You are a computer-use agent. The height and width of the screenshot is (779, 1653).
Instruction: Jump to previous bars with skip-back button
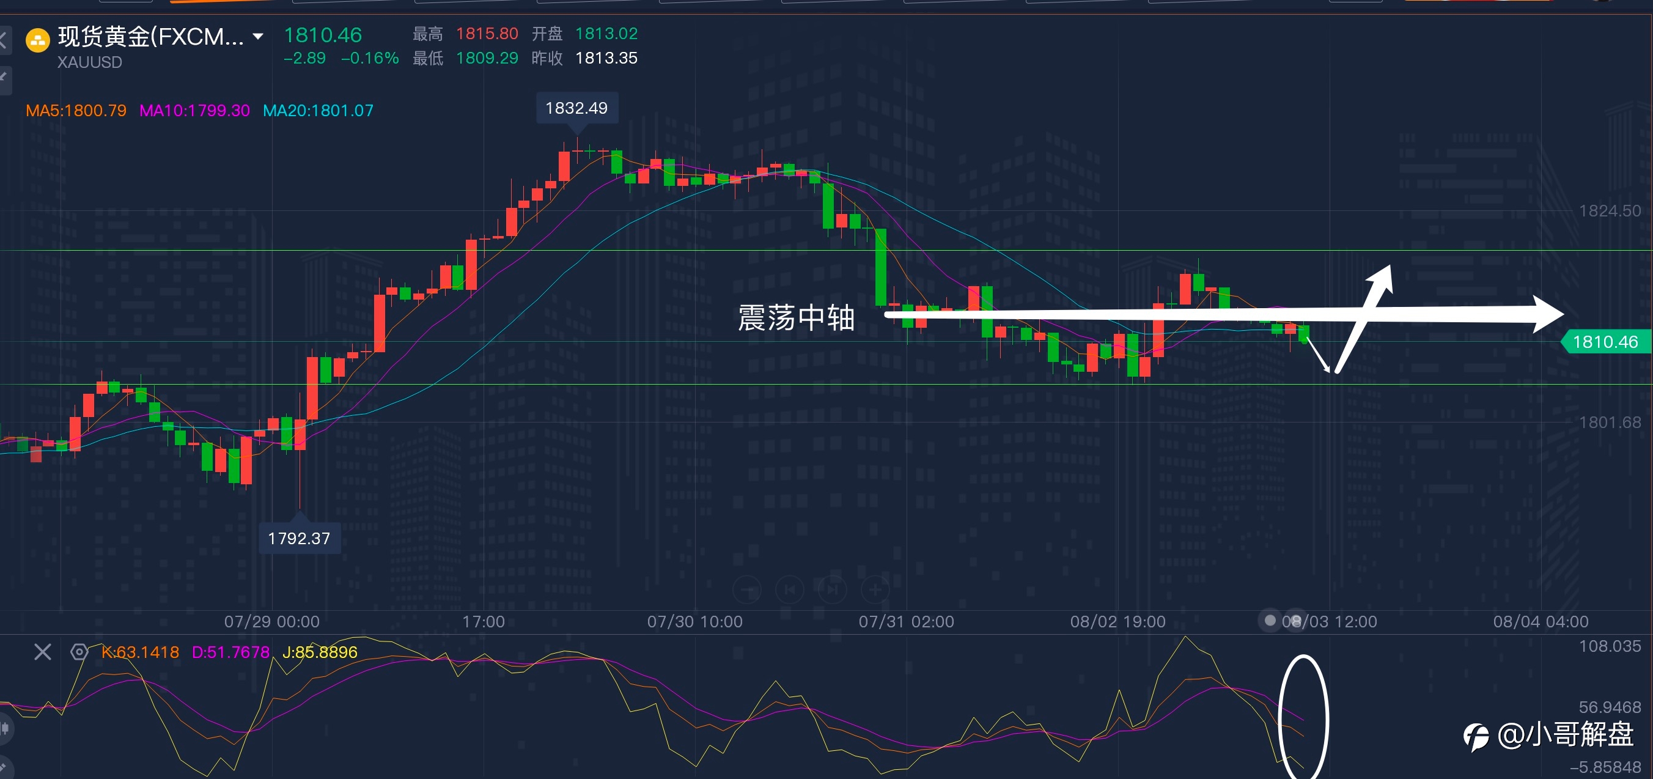coord(790,588)
